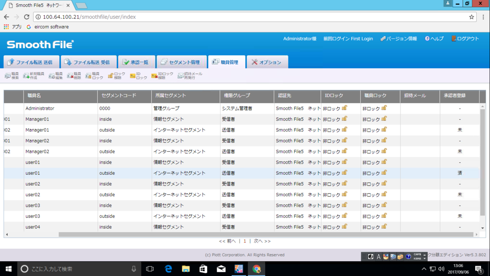The image size is (490, 276).
Task: Click the セグメントコード column header
Action: tap(124, 96)
